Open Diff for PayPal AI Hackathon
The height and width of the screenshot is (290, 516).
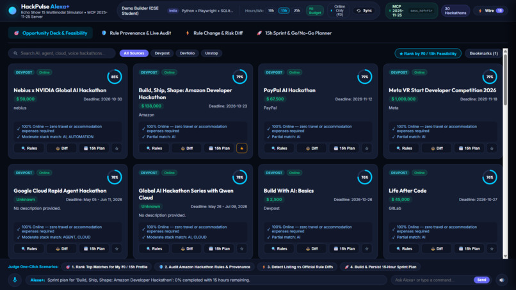coord(311,148)
